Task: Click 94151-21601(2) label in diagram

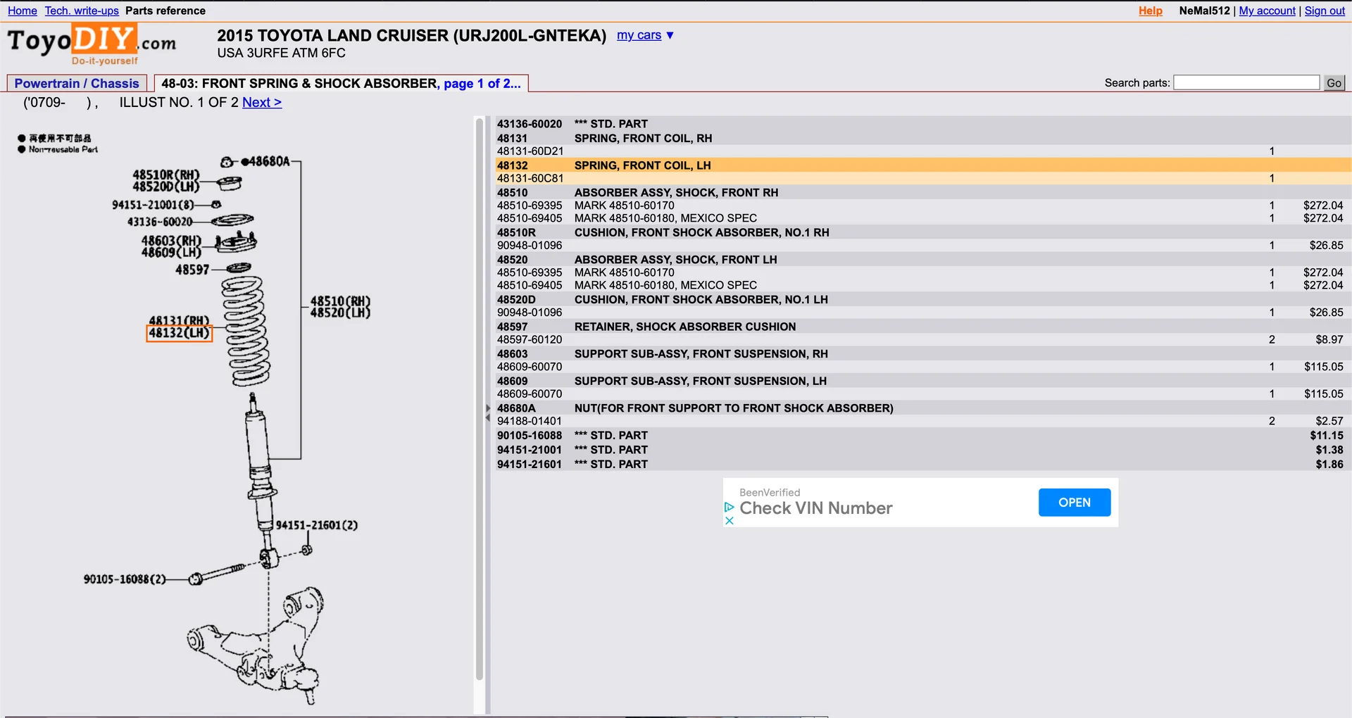Action: pos(317,525)
